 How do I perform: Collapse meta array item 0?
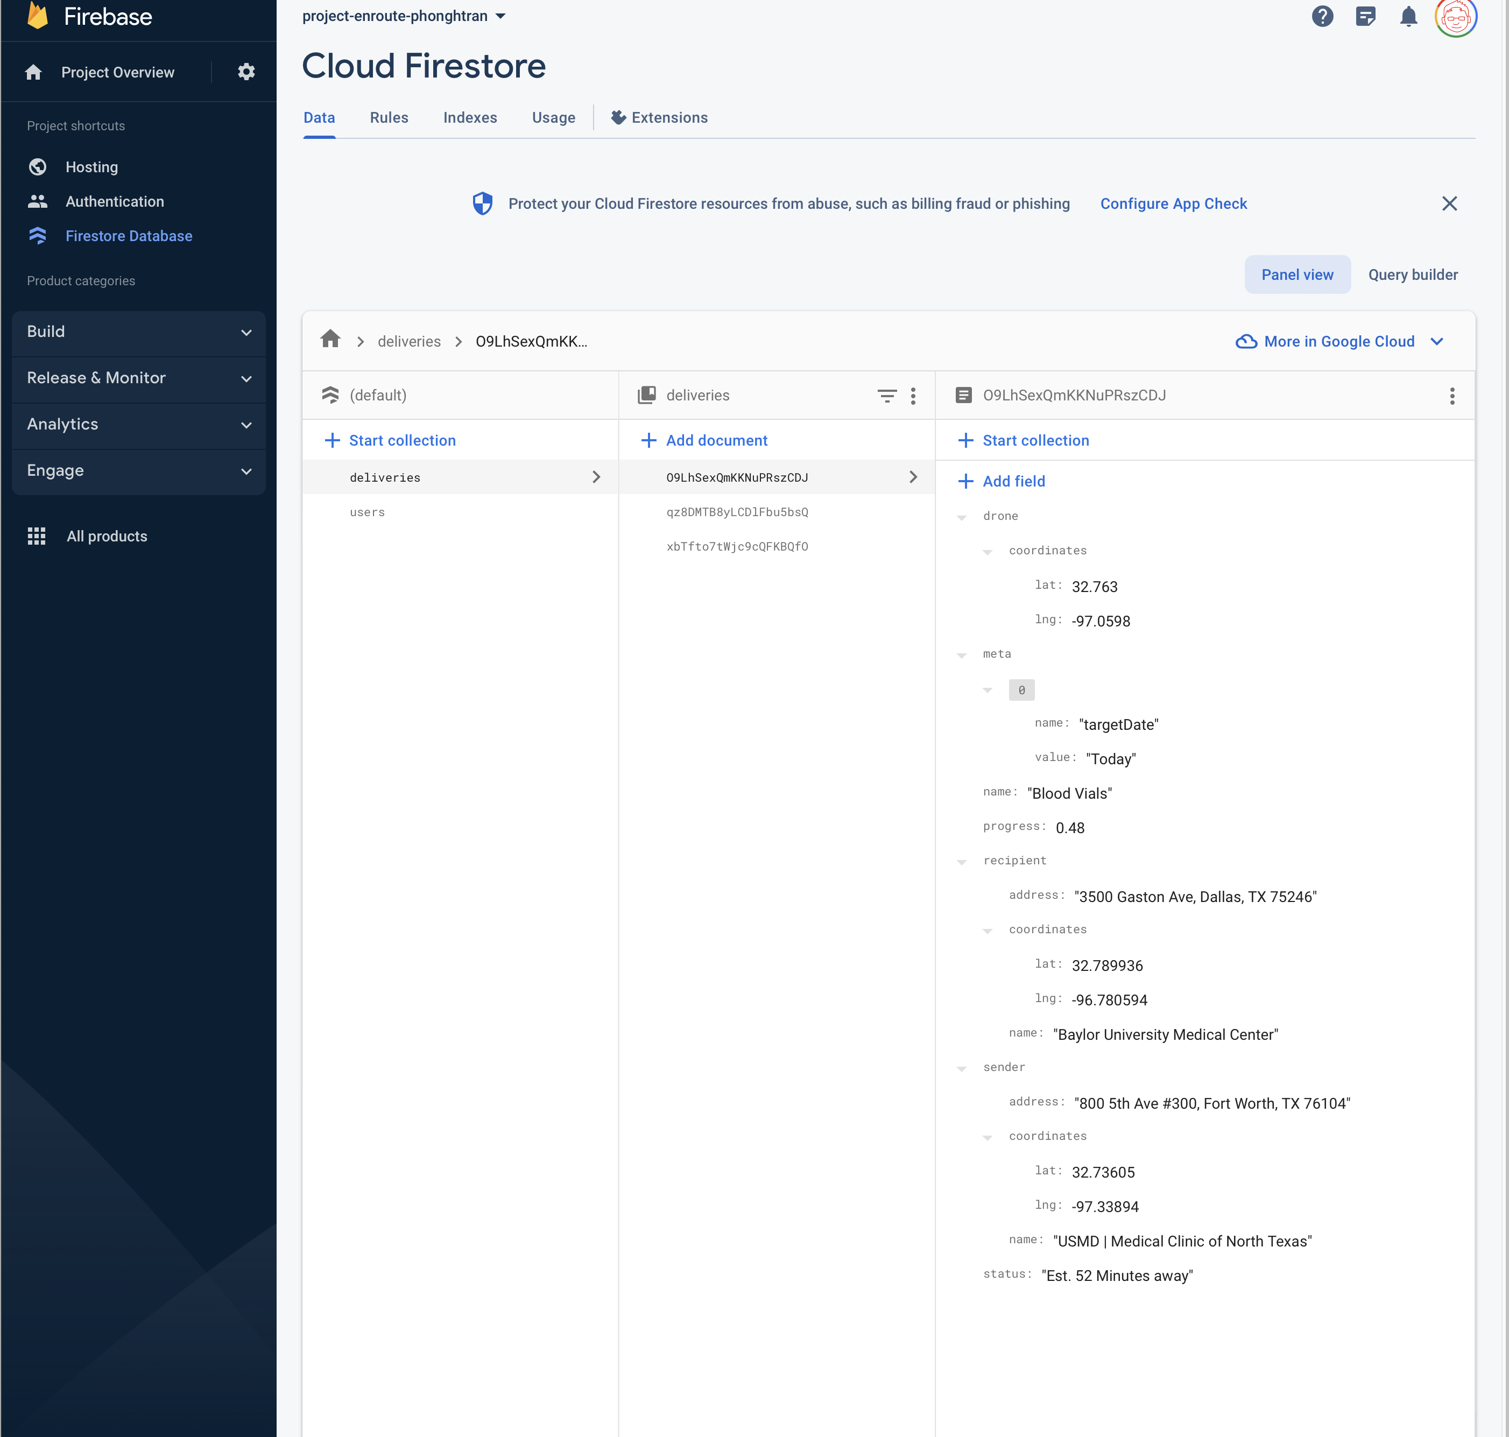click(x=988, y=690)
